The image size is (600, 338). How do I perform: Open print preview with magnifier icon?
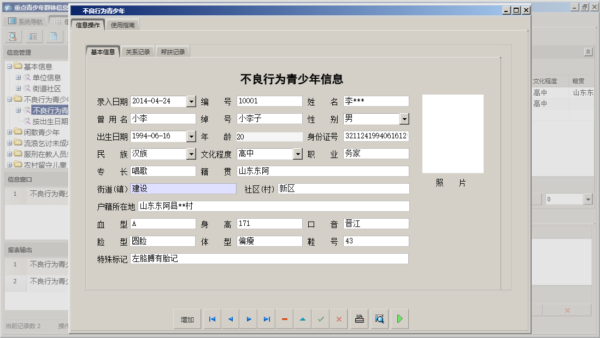pos(379,319)
